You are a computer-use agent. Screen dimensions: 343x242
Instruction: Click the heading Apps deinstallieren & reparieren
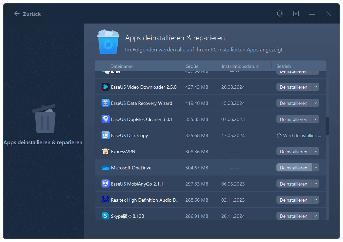point(175,38)
